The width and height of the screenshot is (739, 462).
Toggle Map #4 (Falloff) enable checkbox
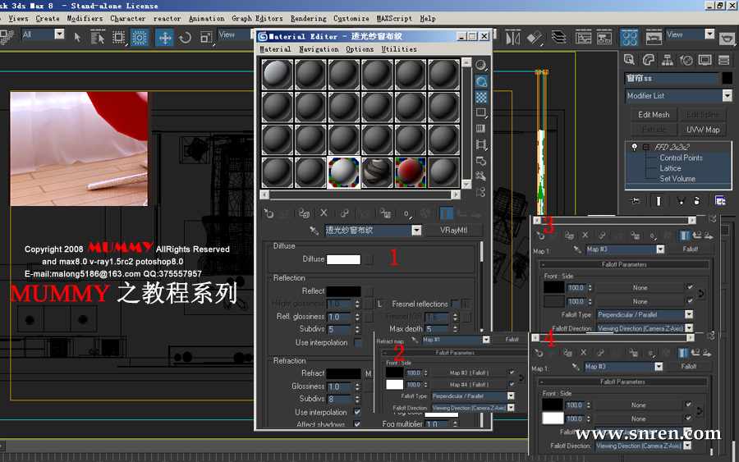[x=512, y=384]
